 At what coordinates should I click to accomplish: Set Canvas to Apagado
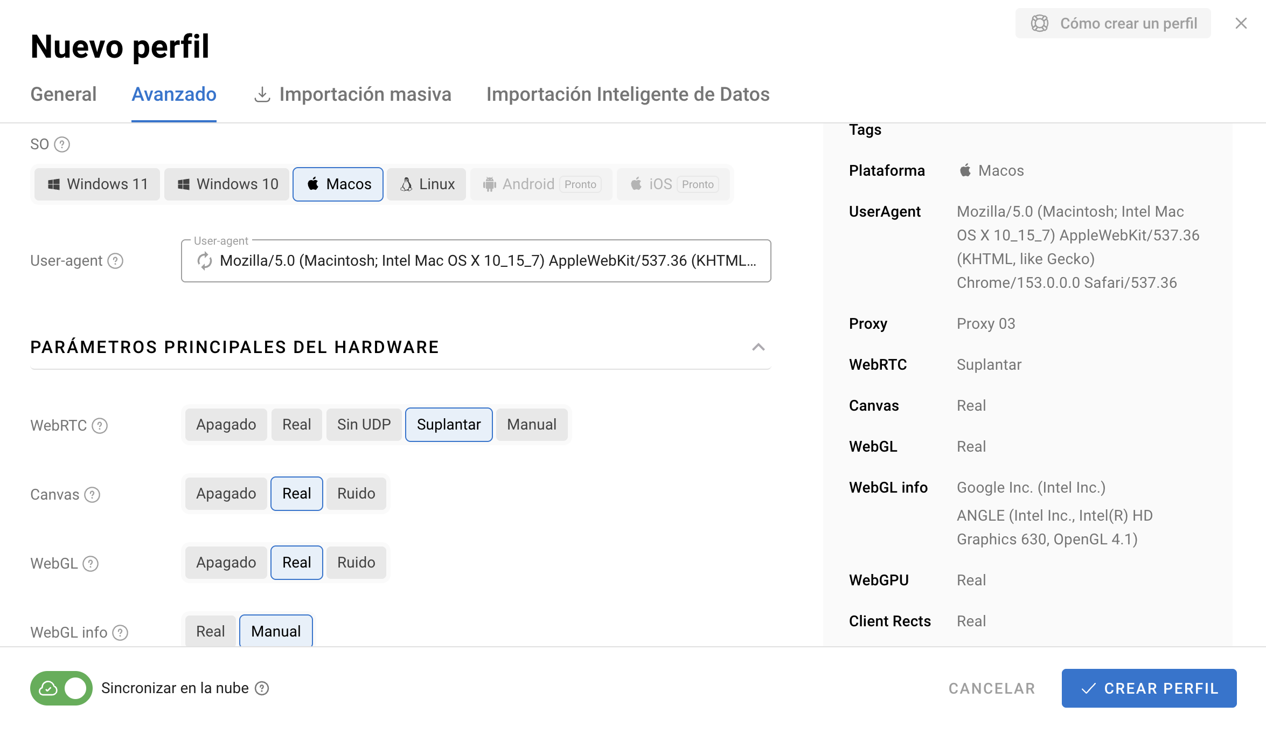tap(226, 494)
